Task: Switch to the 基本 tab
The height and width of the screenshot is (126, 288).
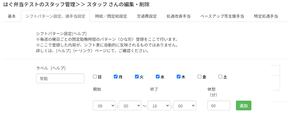Action: 12,16
